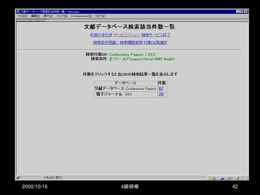The width and height of the screenshot is (260, 195).
Task: Click the page heading 文献データベース検索該当件数一覧
Action: 129,27
